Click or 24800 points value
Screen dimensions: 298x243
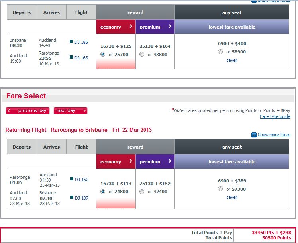click(x=119, y=192)
